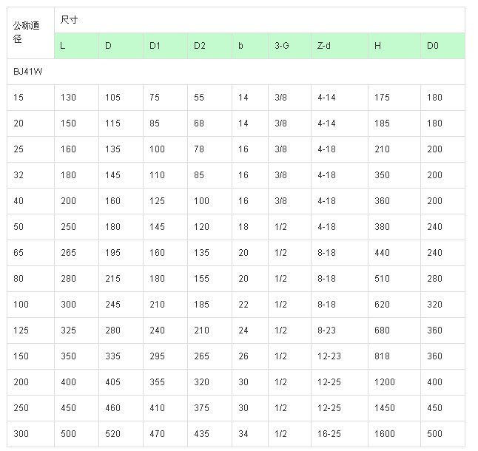Viewport: 478px width, 451px height.
Task: Select the Z-d column header
Action: pos(324,46)
